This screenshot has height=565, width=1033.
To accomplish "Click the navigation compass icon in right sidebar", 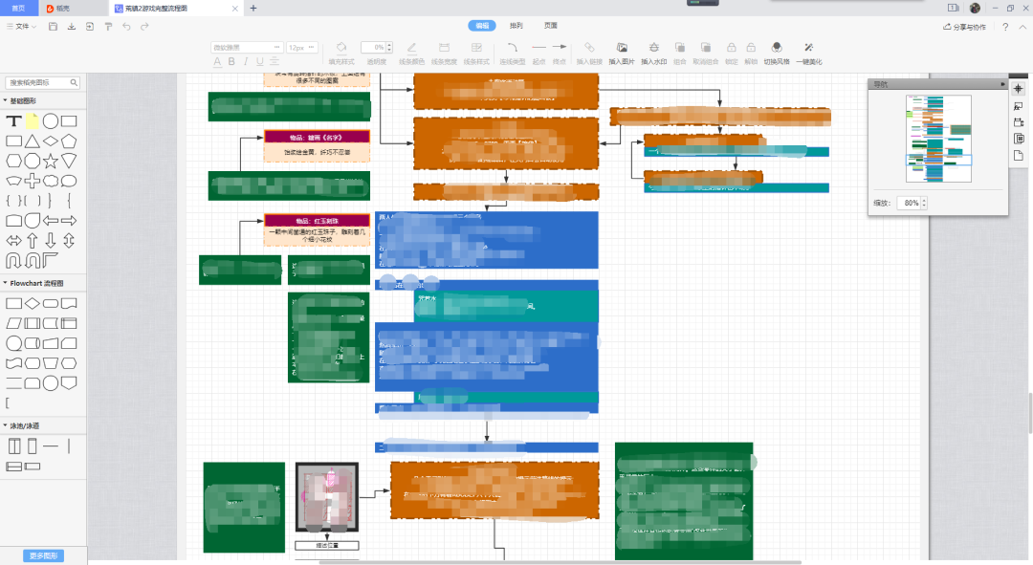I will [x=1019, y=88].
